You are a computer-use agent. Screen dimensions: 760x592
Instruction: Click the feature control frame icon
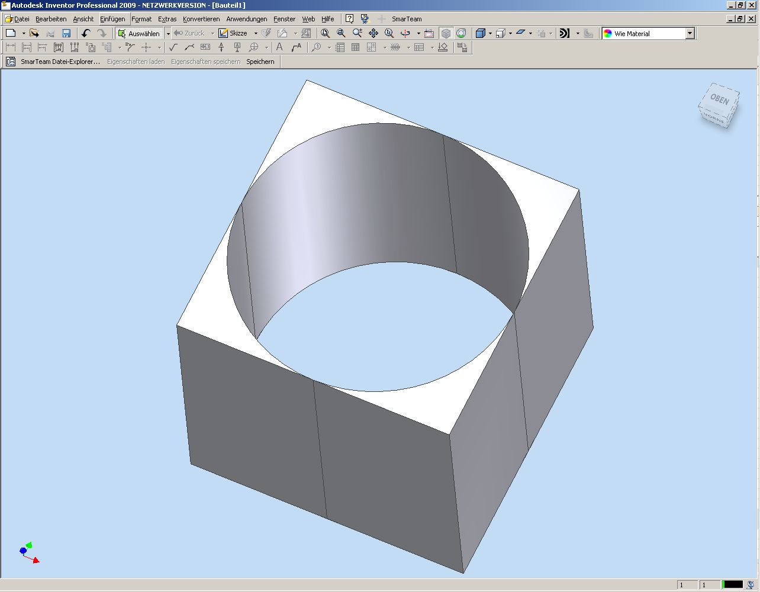205,47
